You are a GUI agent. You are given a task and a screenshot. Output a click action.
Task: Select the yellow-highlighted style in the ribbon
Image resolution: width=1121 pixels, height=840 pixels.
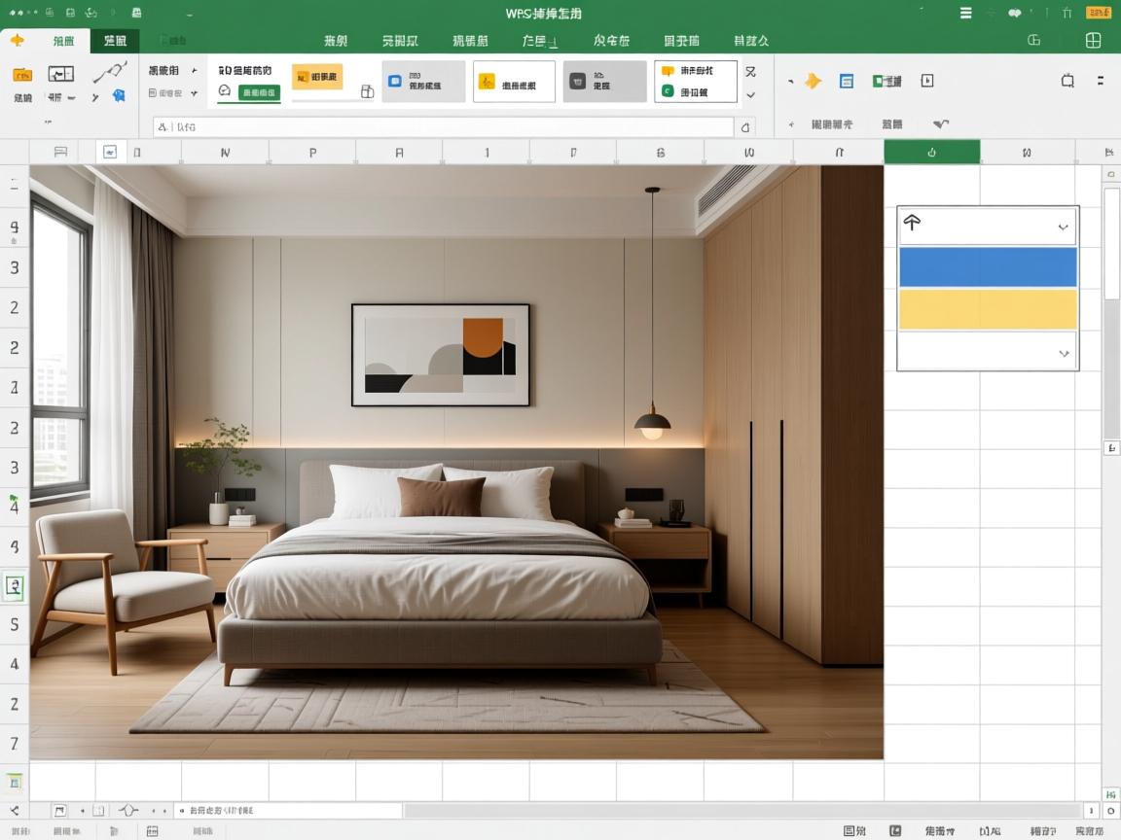(317, 77)
